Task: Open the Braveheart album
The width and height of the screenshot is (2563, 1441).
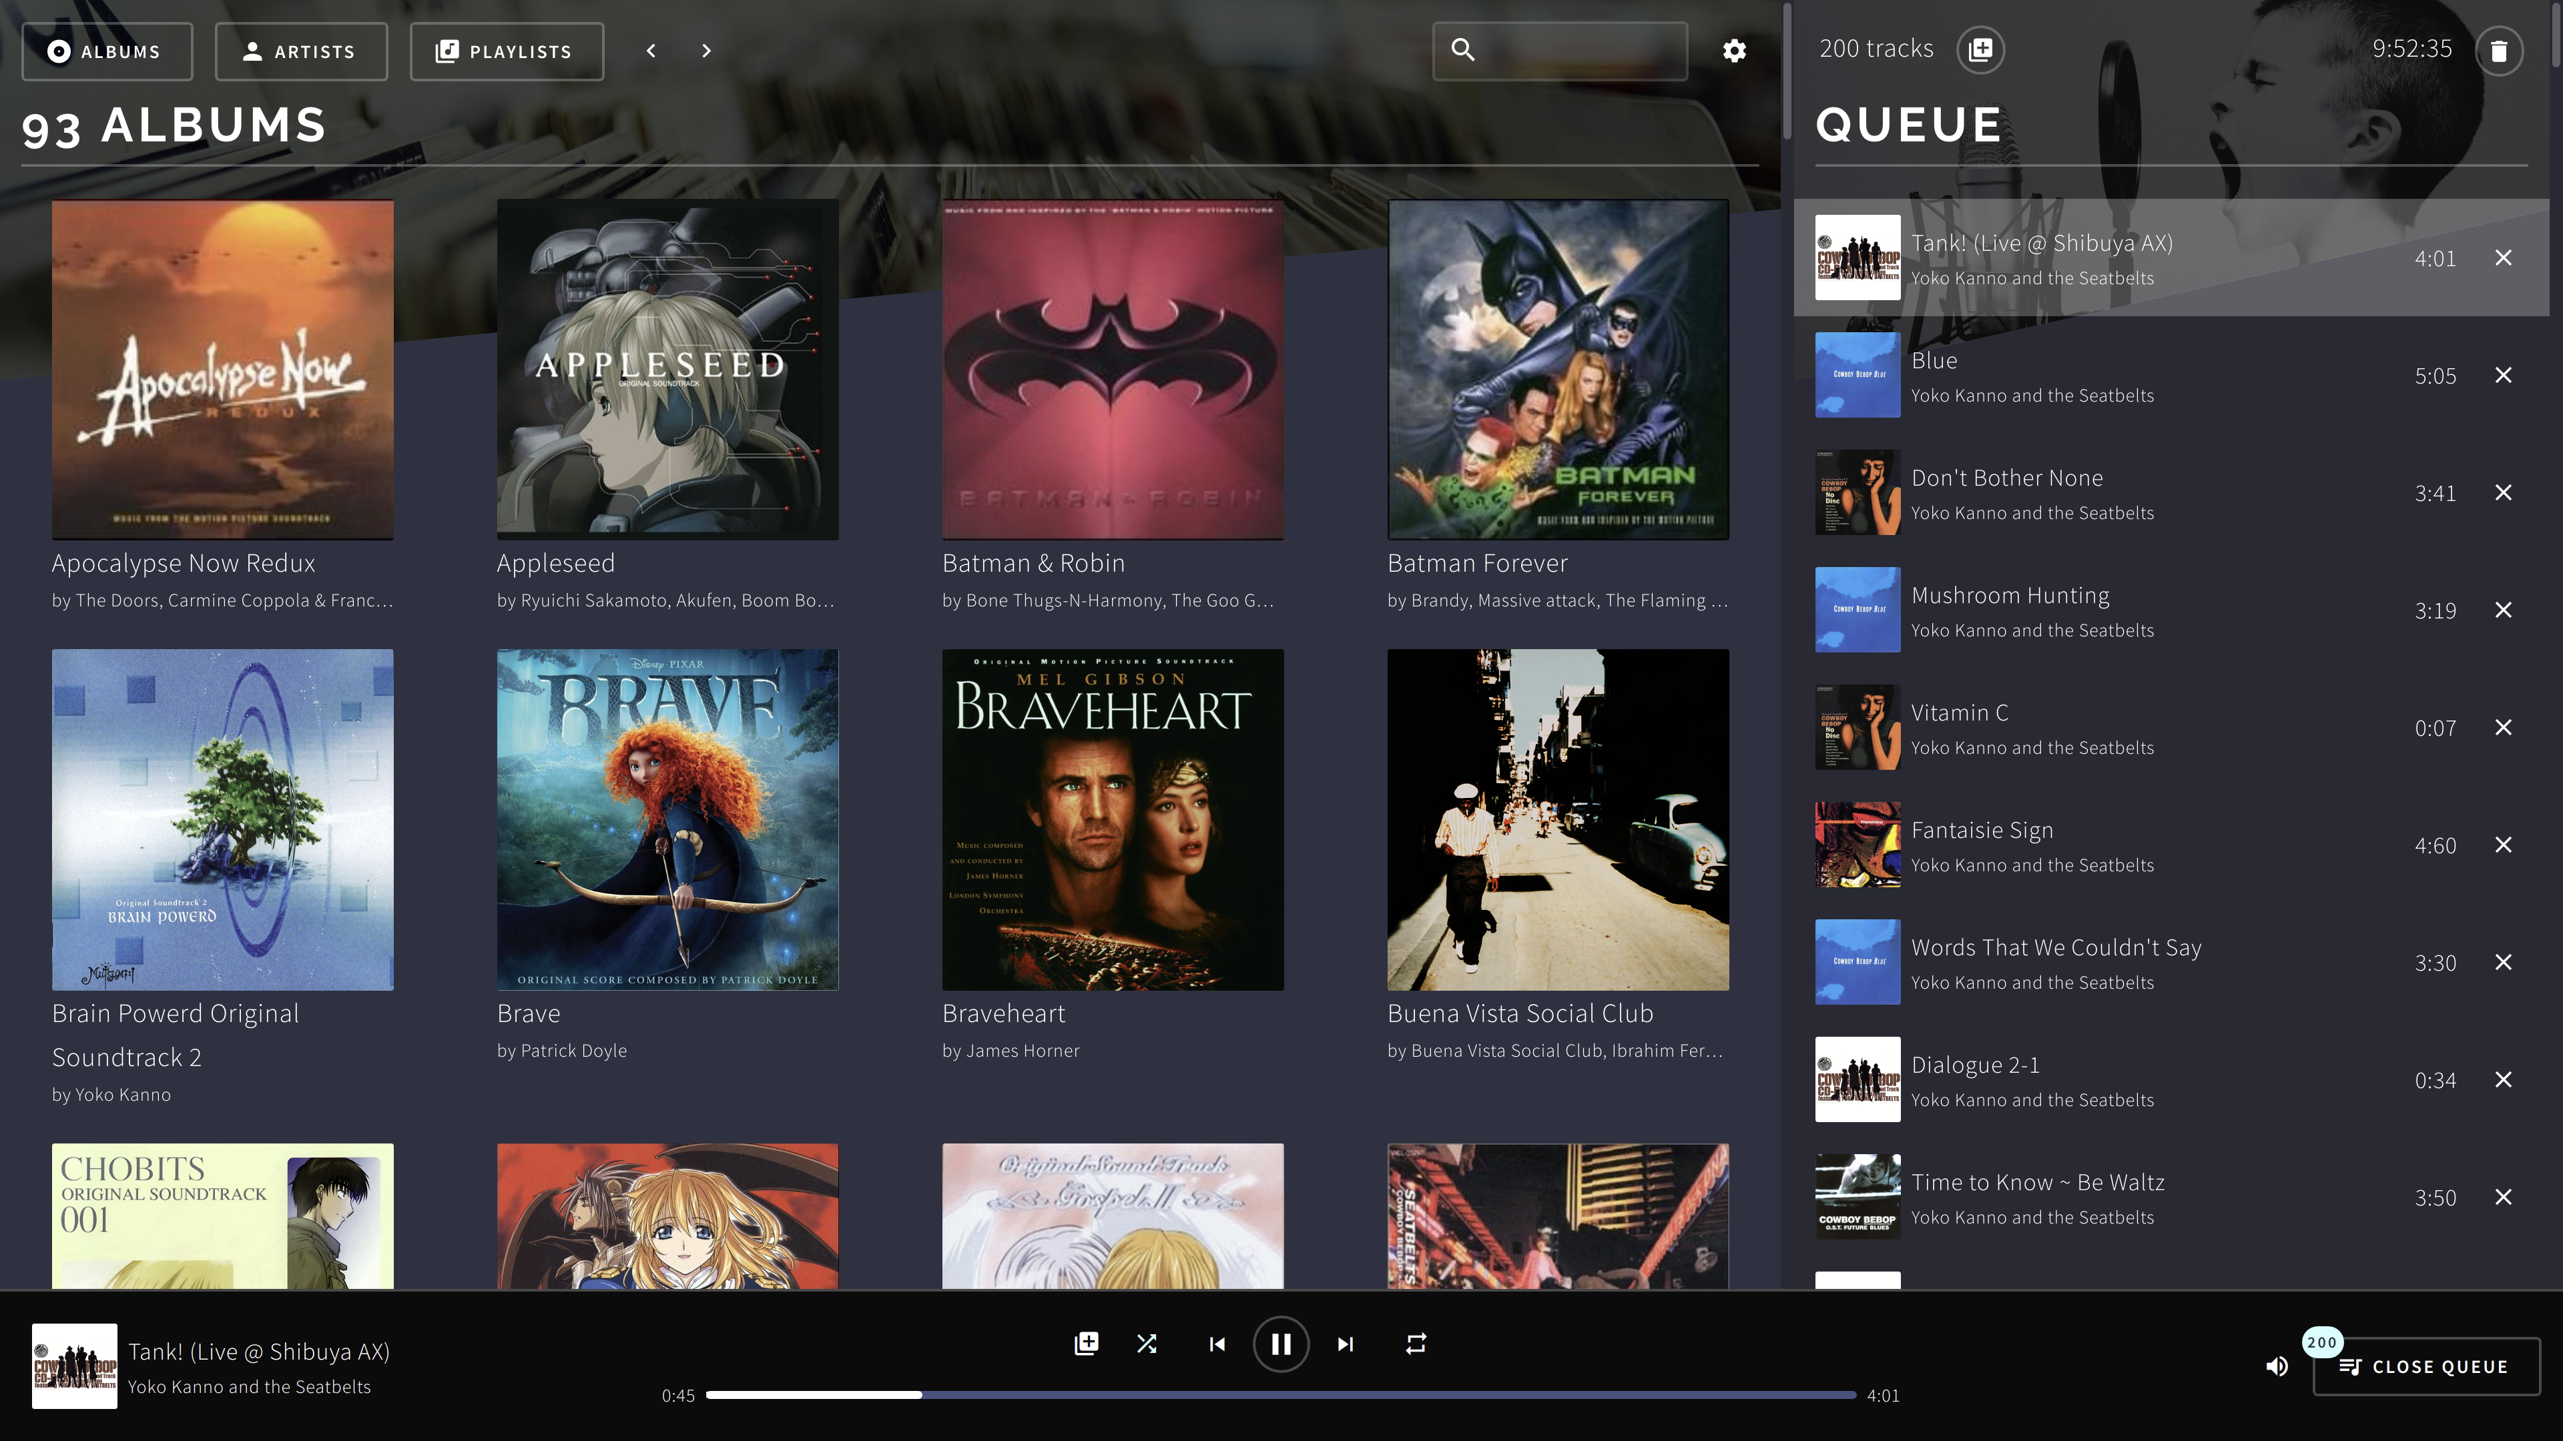Action: pyautogui.click(x=1111, y=819)
